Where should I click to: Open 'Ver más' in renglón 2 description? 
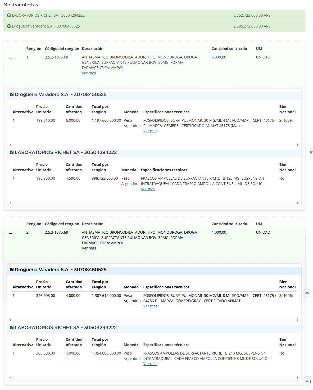(89, 248)
